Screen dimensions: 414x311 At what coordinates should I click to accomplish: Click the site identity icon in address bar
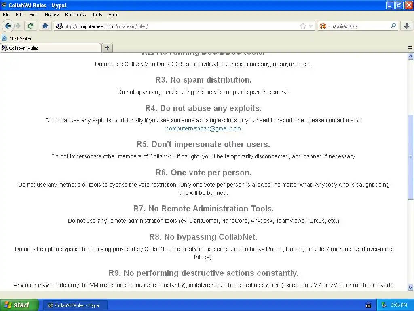59,26
